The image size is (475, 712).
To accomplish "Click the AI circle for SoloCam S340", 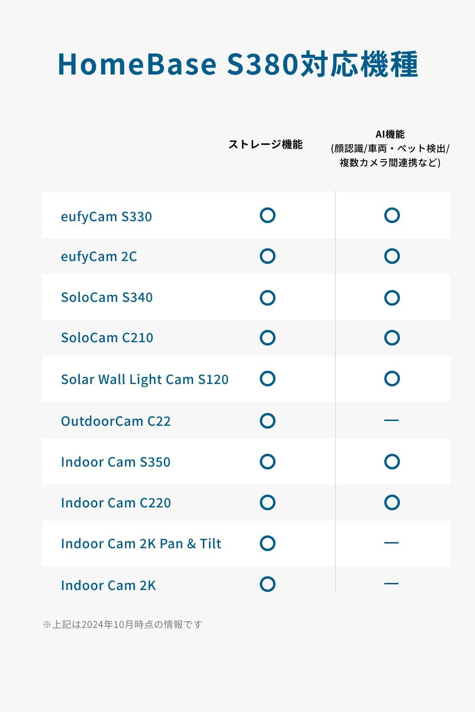I will point(392,298).
